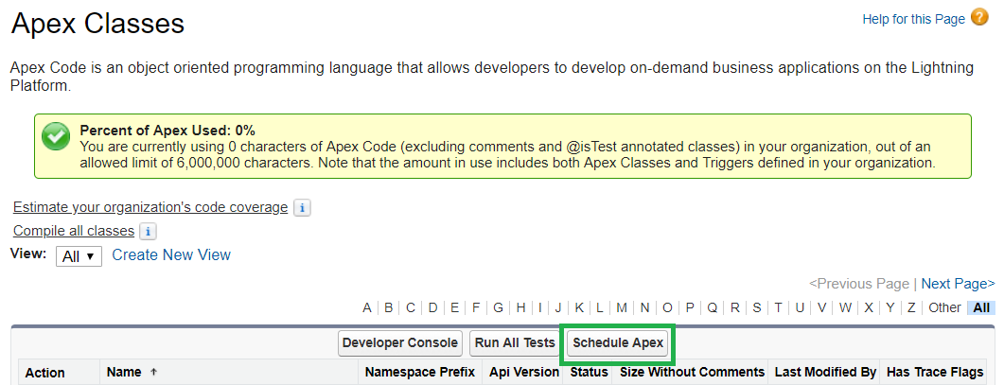This screenshot has width=1004, height=385.
Task: Click the Action column header
Action: [x=44, y=373]
